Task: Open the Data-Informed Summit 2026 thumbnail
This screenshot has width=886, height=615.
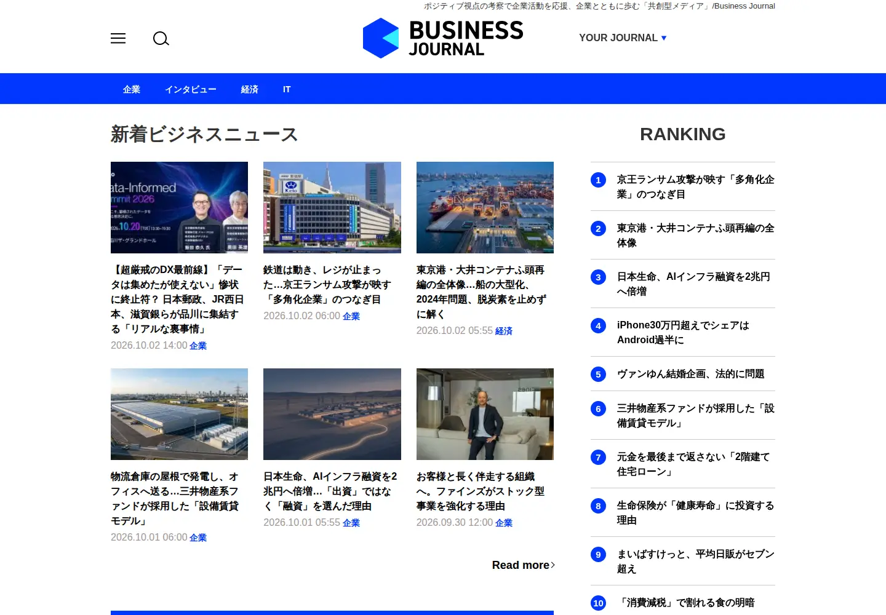Action: click(x=179, y=207)
